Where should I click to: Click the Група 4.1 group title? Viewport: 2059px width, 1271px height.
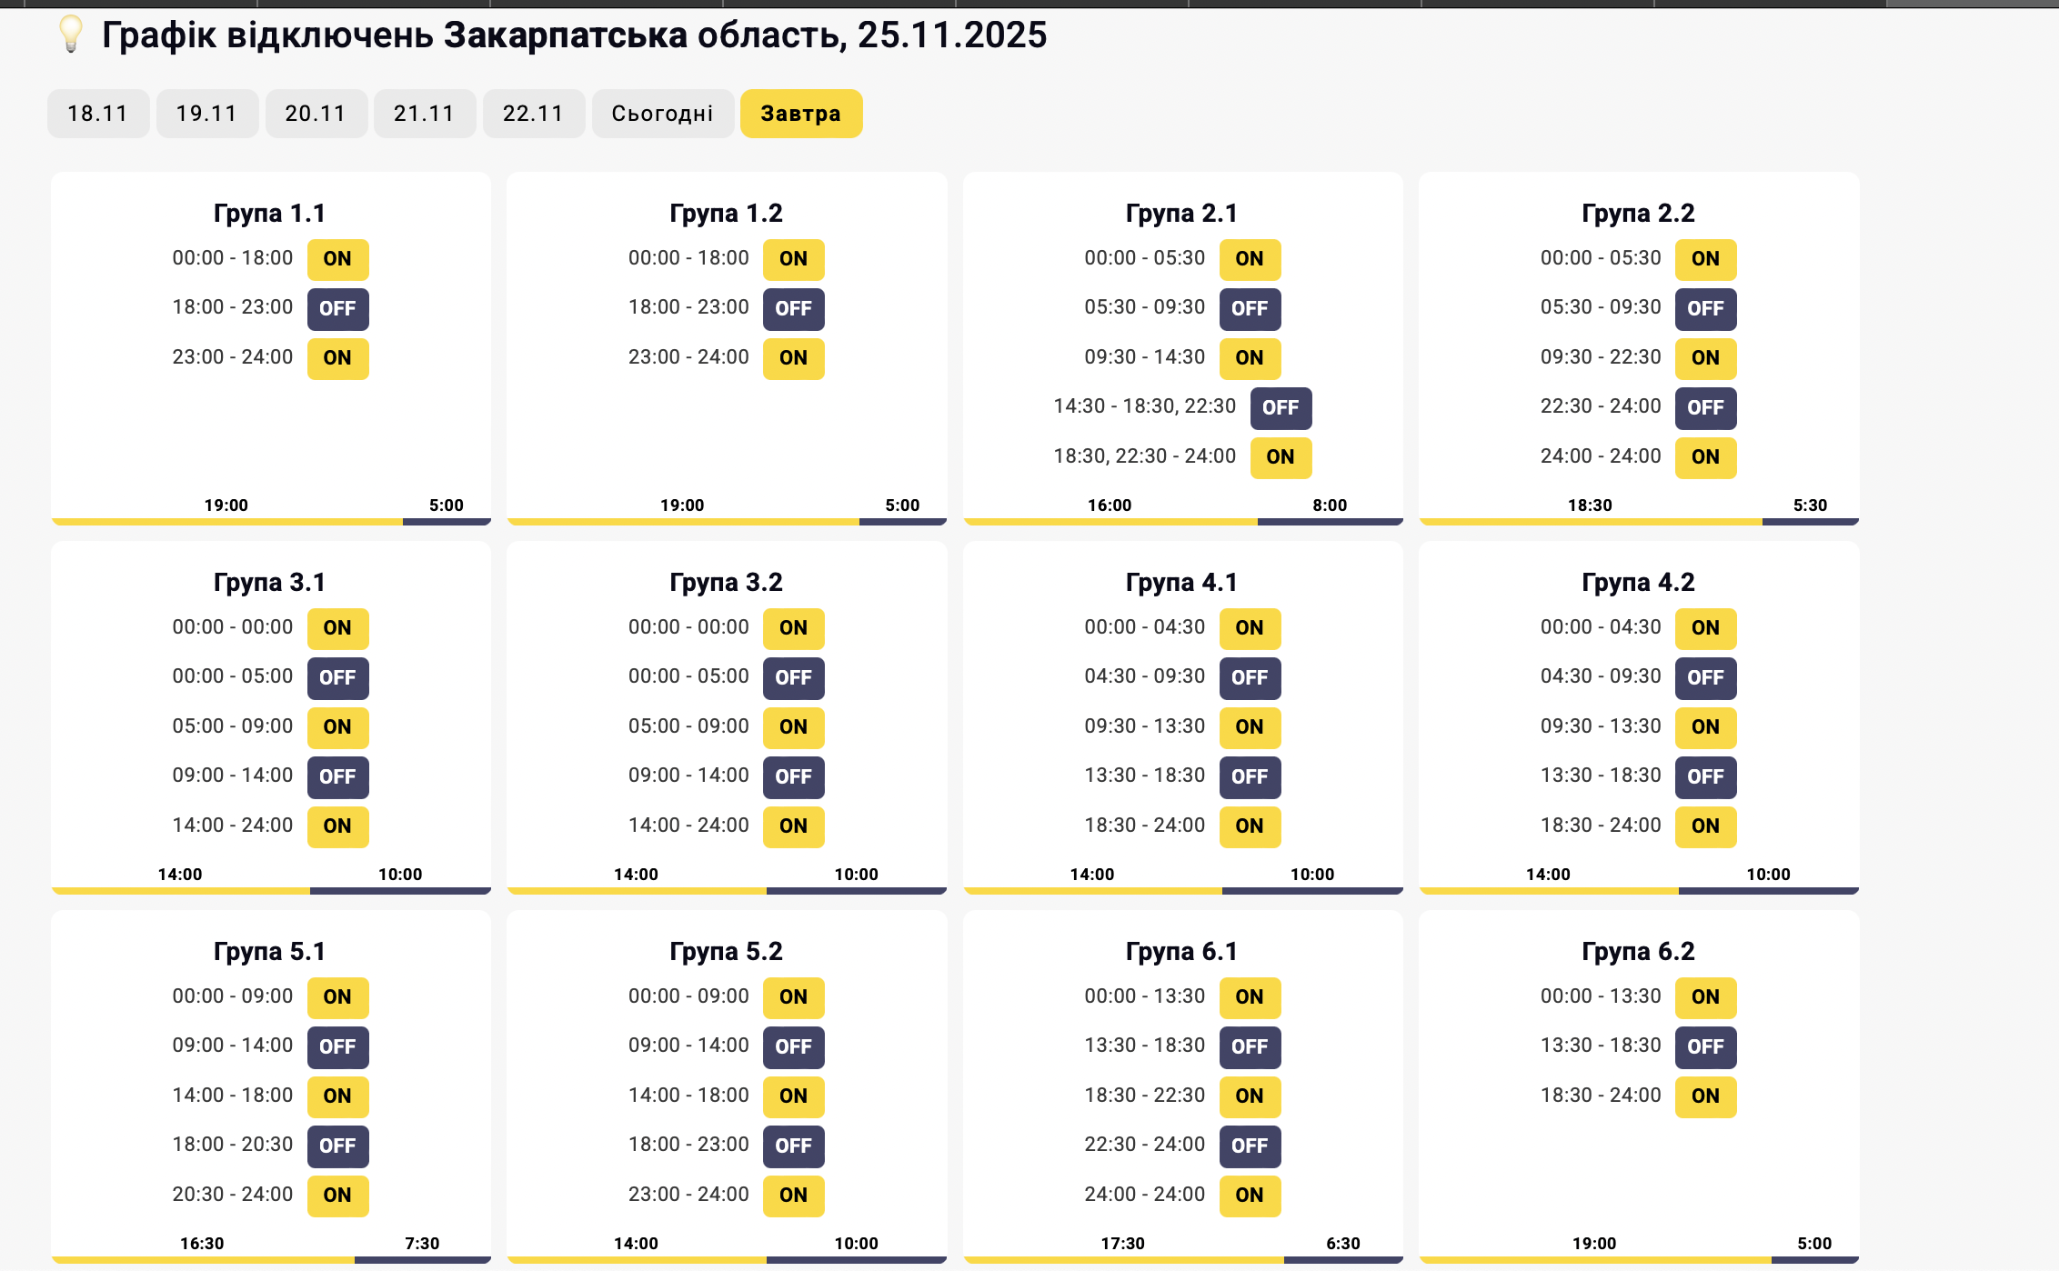pyautogui.click(x=1181, y=583)
